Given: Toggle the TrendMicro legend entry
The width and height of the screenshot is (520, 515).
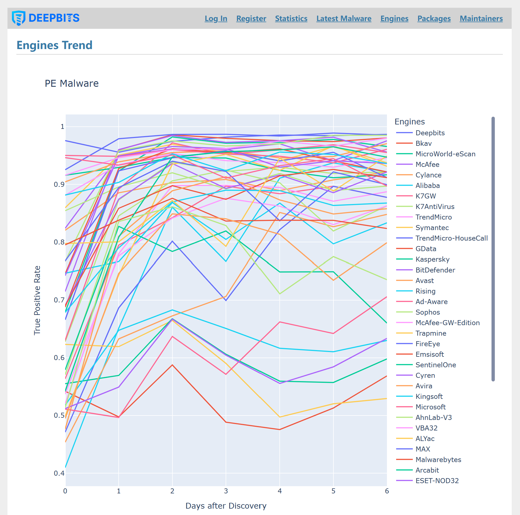Looking at the screenshot, I should click(x=424, y=217).
